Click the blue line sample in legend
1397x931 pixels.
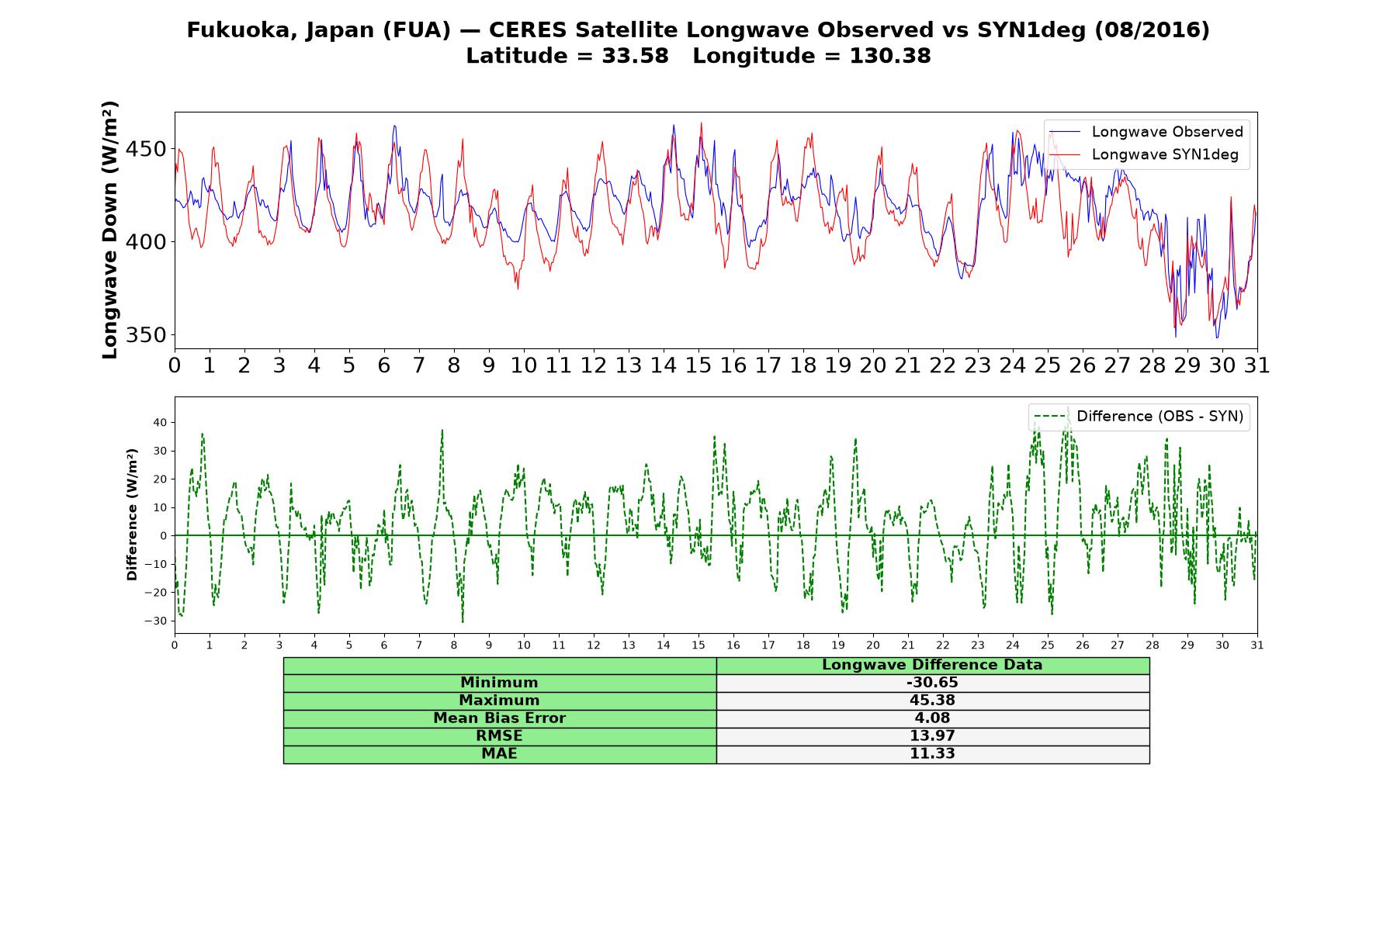tap(1064, 132)
